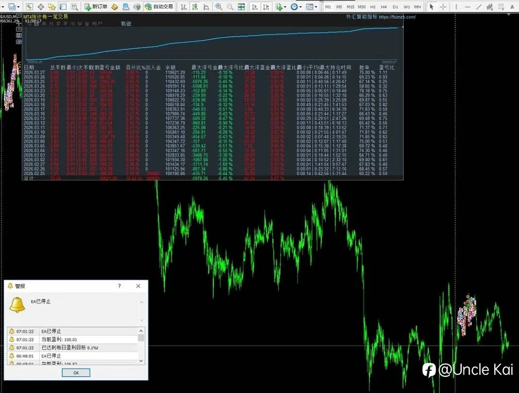Open the indicators list icon
The image size is (519, 393).
[279, 7]
